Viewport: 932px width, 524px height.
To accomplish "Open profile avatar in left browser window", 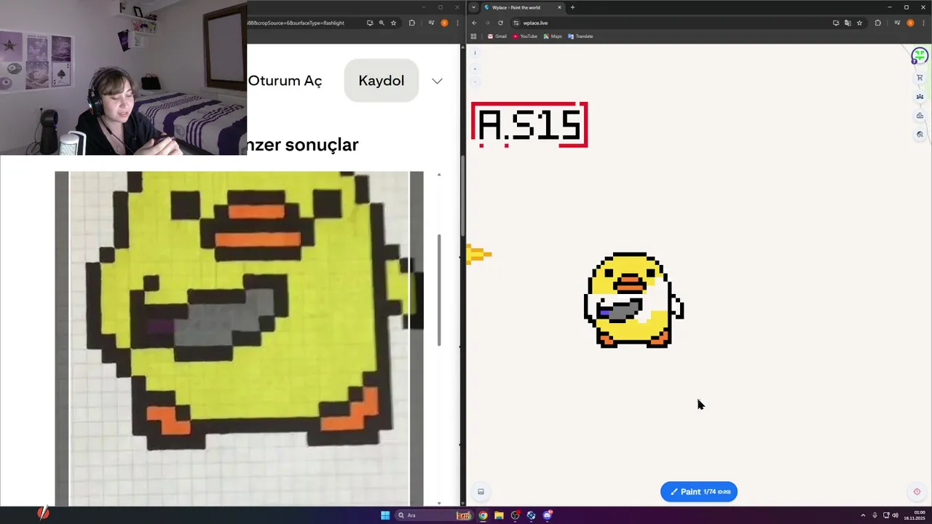I will click(x=444, y=23).
